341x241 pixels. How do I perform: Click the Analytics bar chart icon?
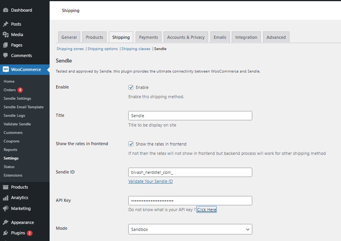point(5,198)
